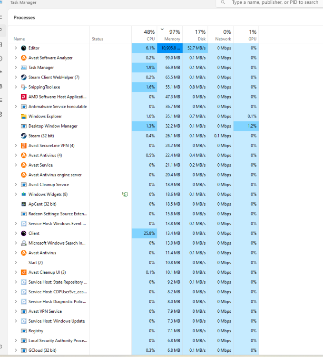Click the Avast Antivirus engine server icon

coord(24,175)
